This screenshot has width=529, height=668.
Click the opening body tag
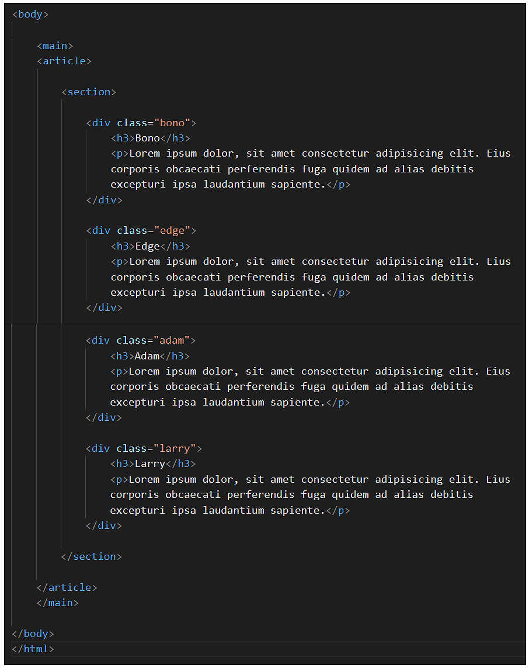[30, 15]
